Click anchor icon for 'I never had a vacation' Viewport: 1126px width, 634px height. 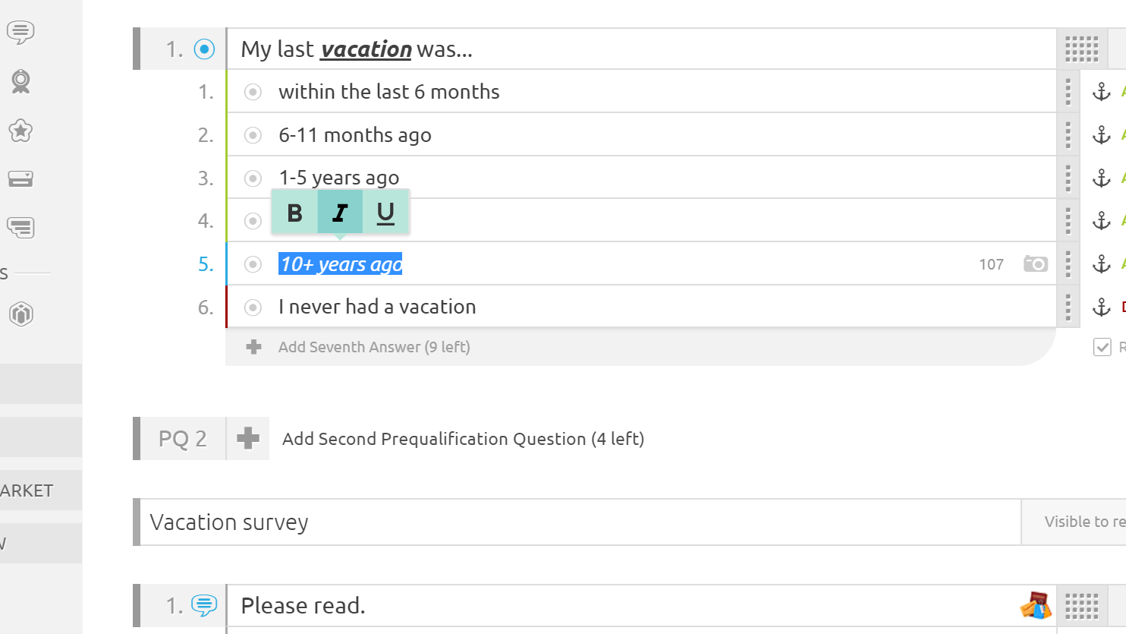click(x=1101, y=307)
